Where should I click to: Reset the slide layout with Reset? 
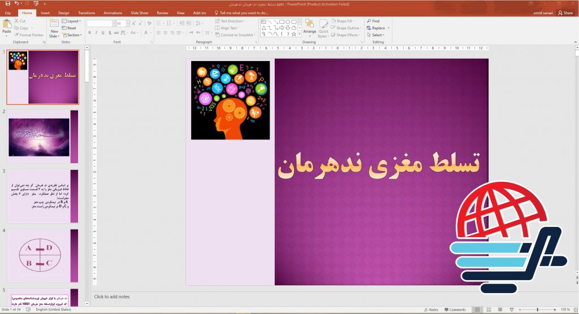point(69,28)
